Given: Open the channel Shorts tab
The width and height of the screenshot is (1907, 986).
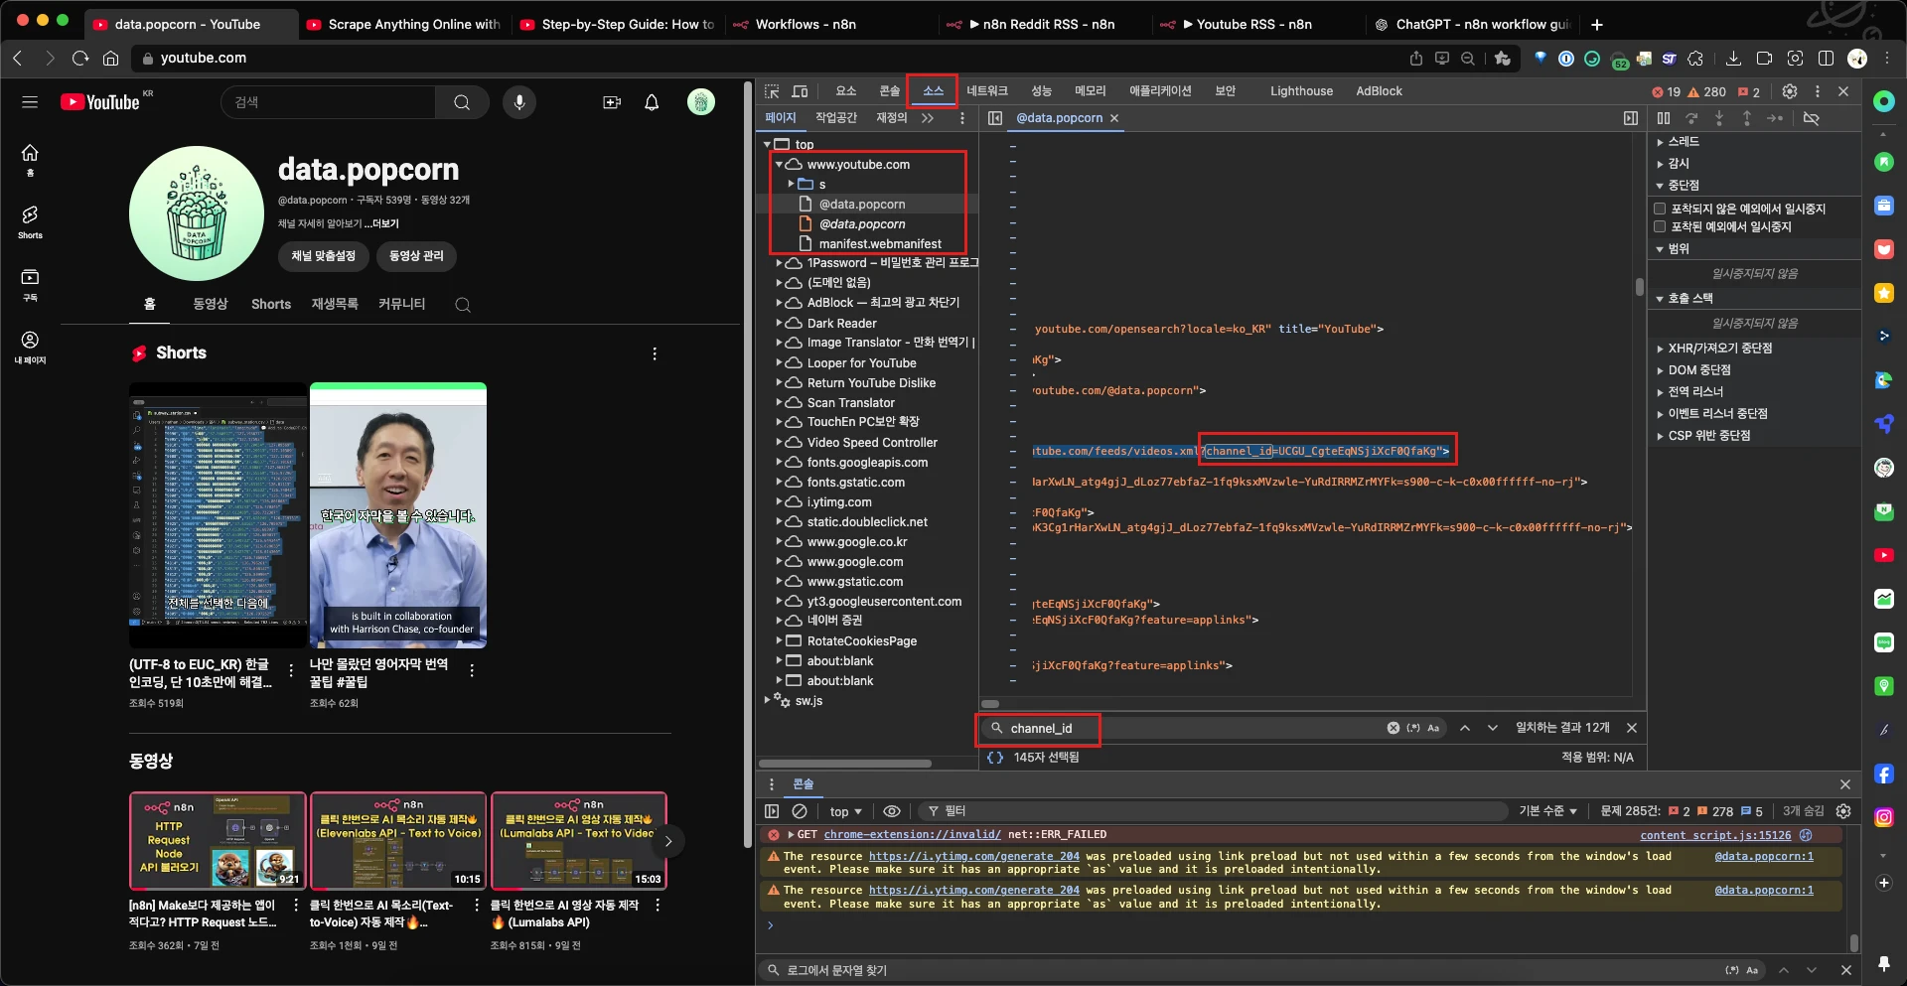Looking at the screenshot, I should pos(271,305).
